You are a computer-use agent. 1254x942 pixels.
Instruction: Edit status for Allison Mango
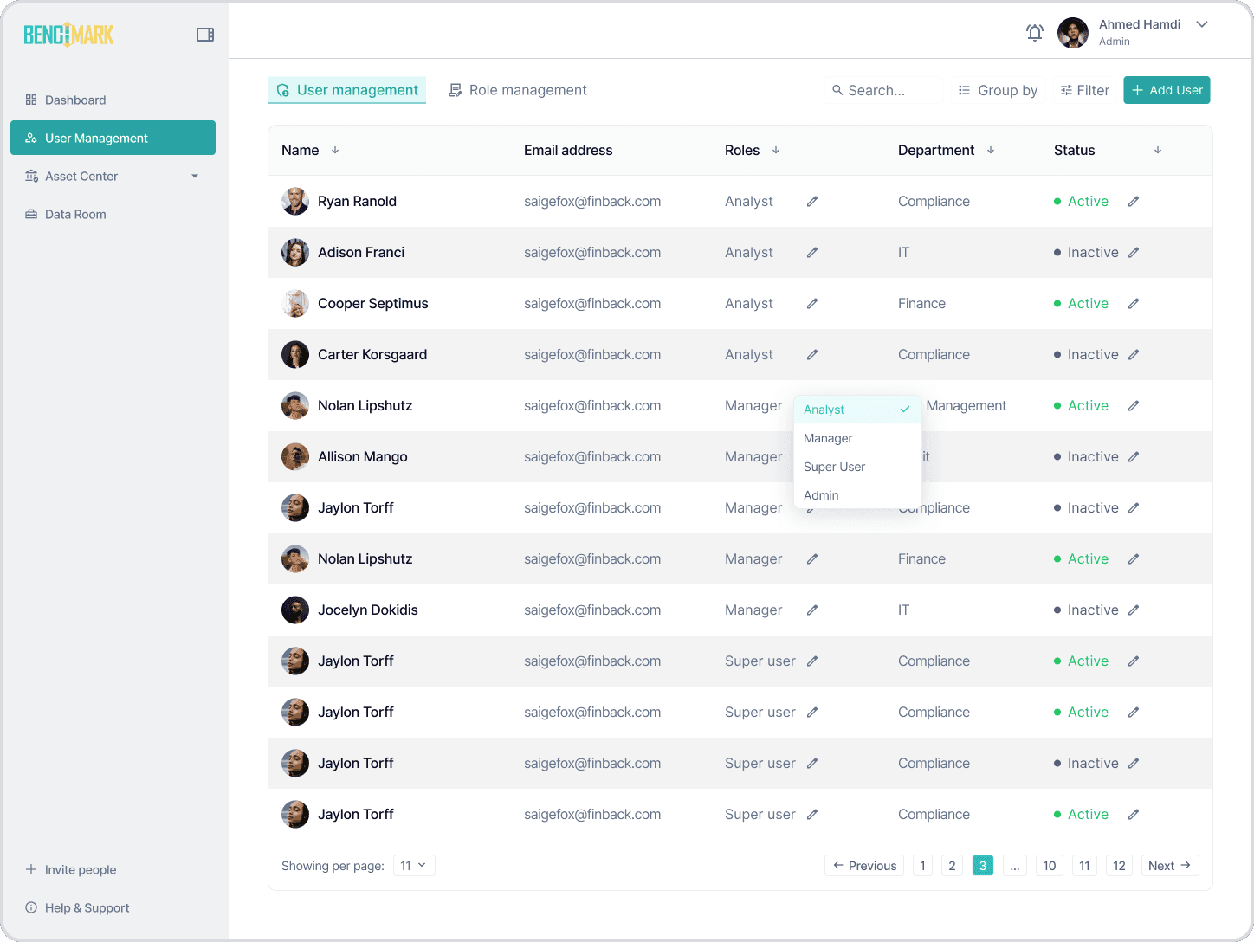[x=1134, y=456]
